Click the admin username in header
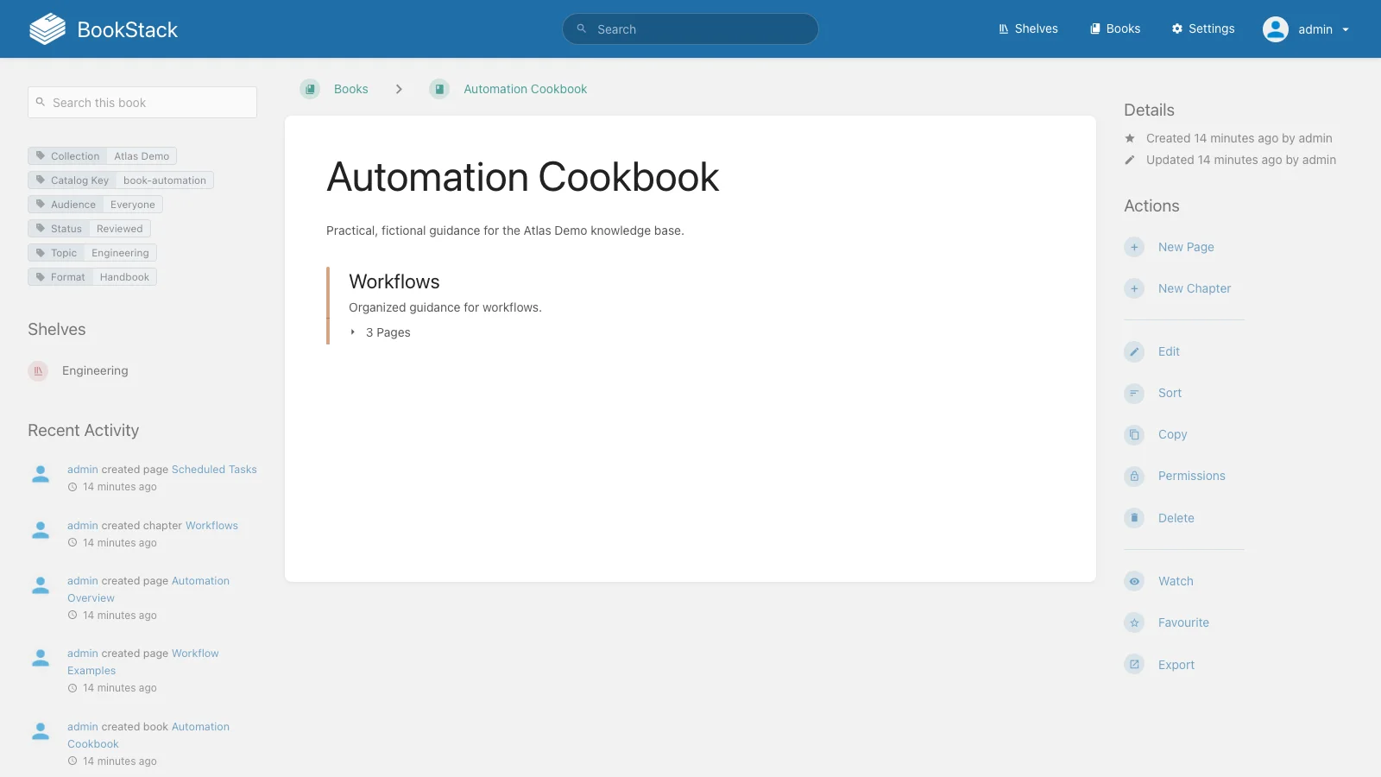The width and height of the screenshot is (1381, 777). [1315, 29]
